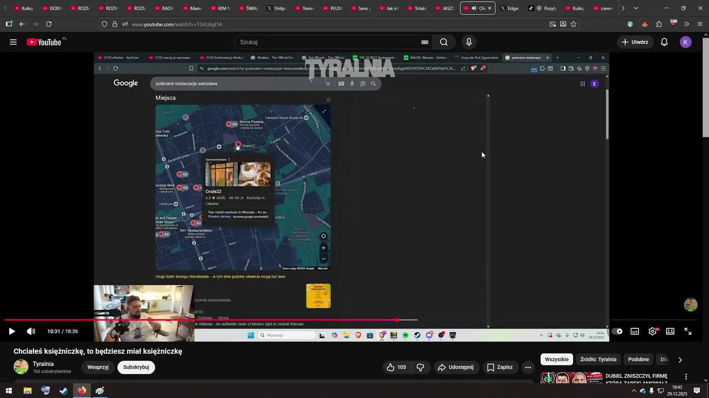
Task: Mute the video volume
Action: tap(31, 331)
